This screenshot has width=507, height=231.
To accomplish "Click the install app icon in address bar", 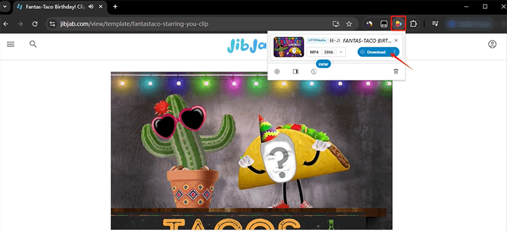I will click(x=337, y=23).
